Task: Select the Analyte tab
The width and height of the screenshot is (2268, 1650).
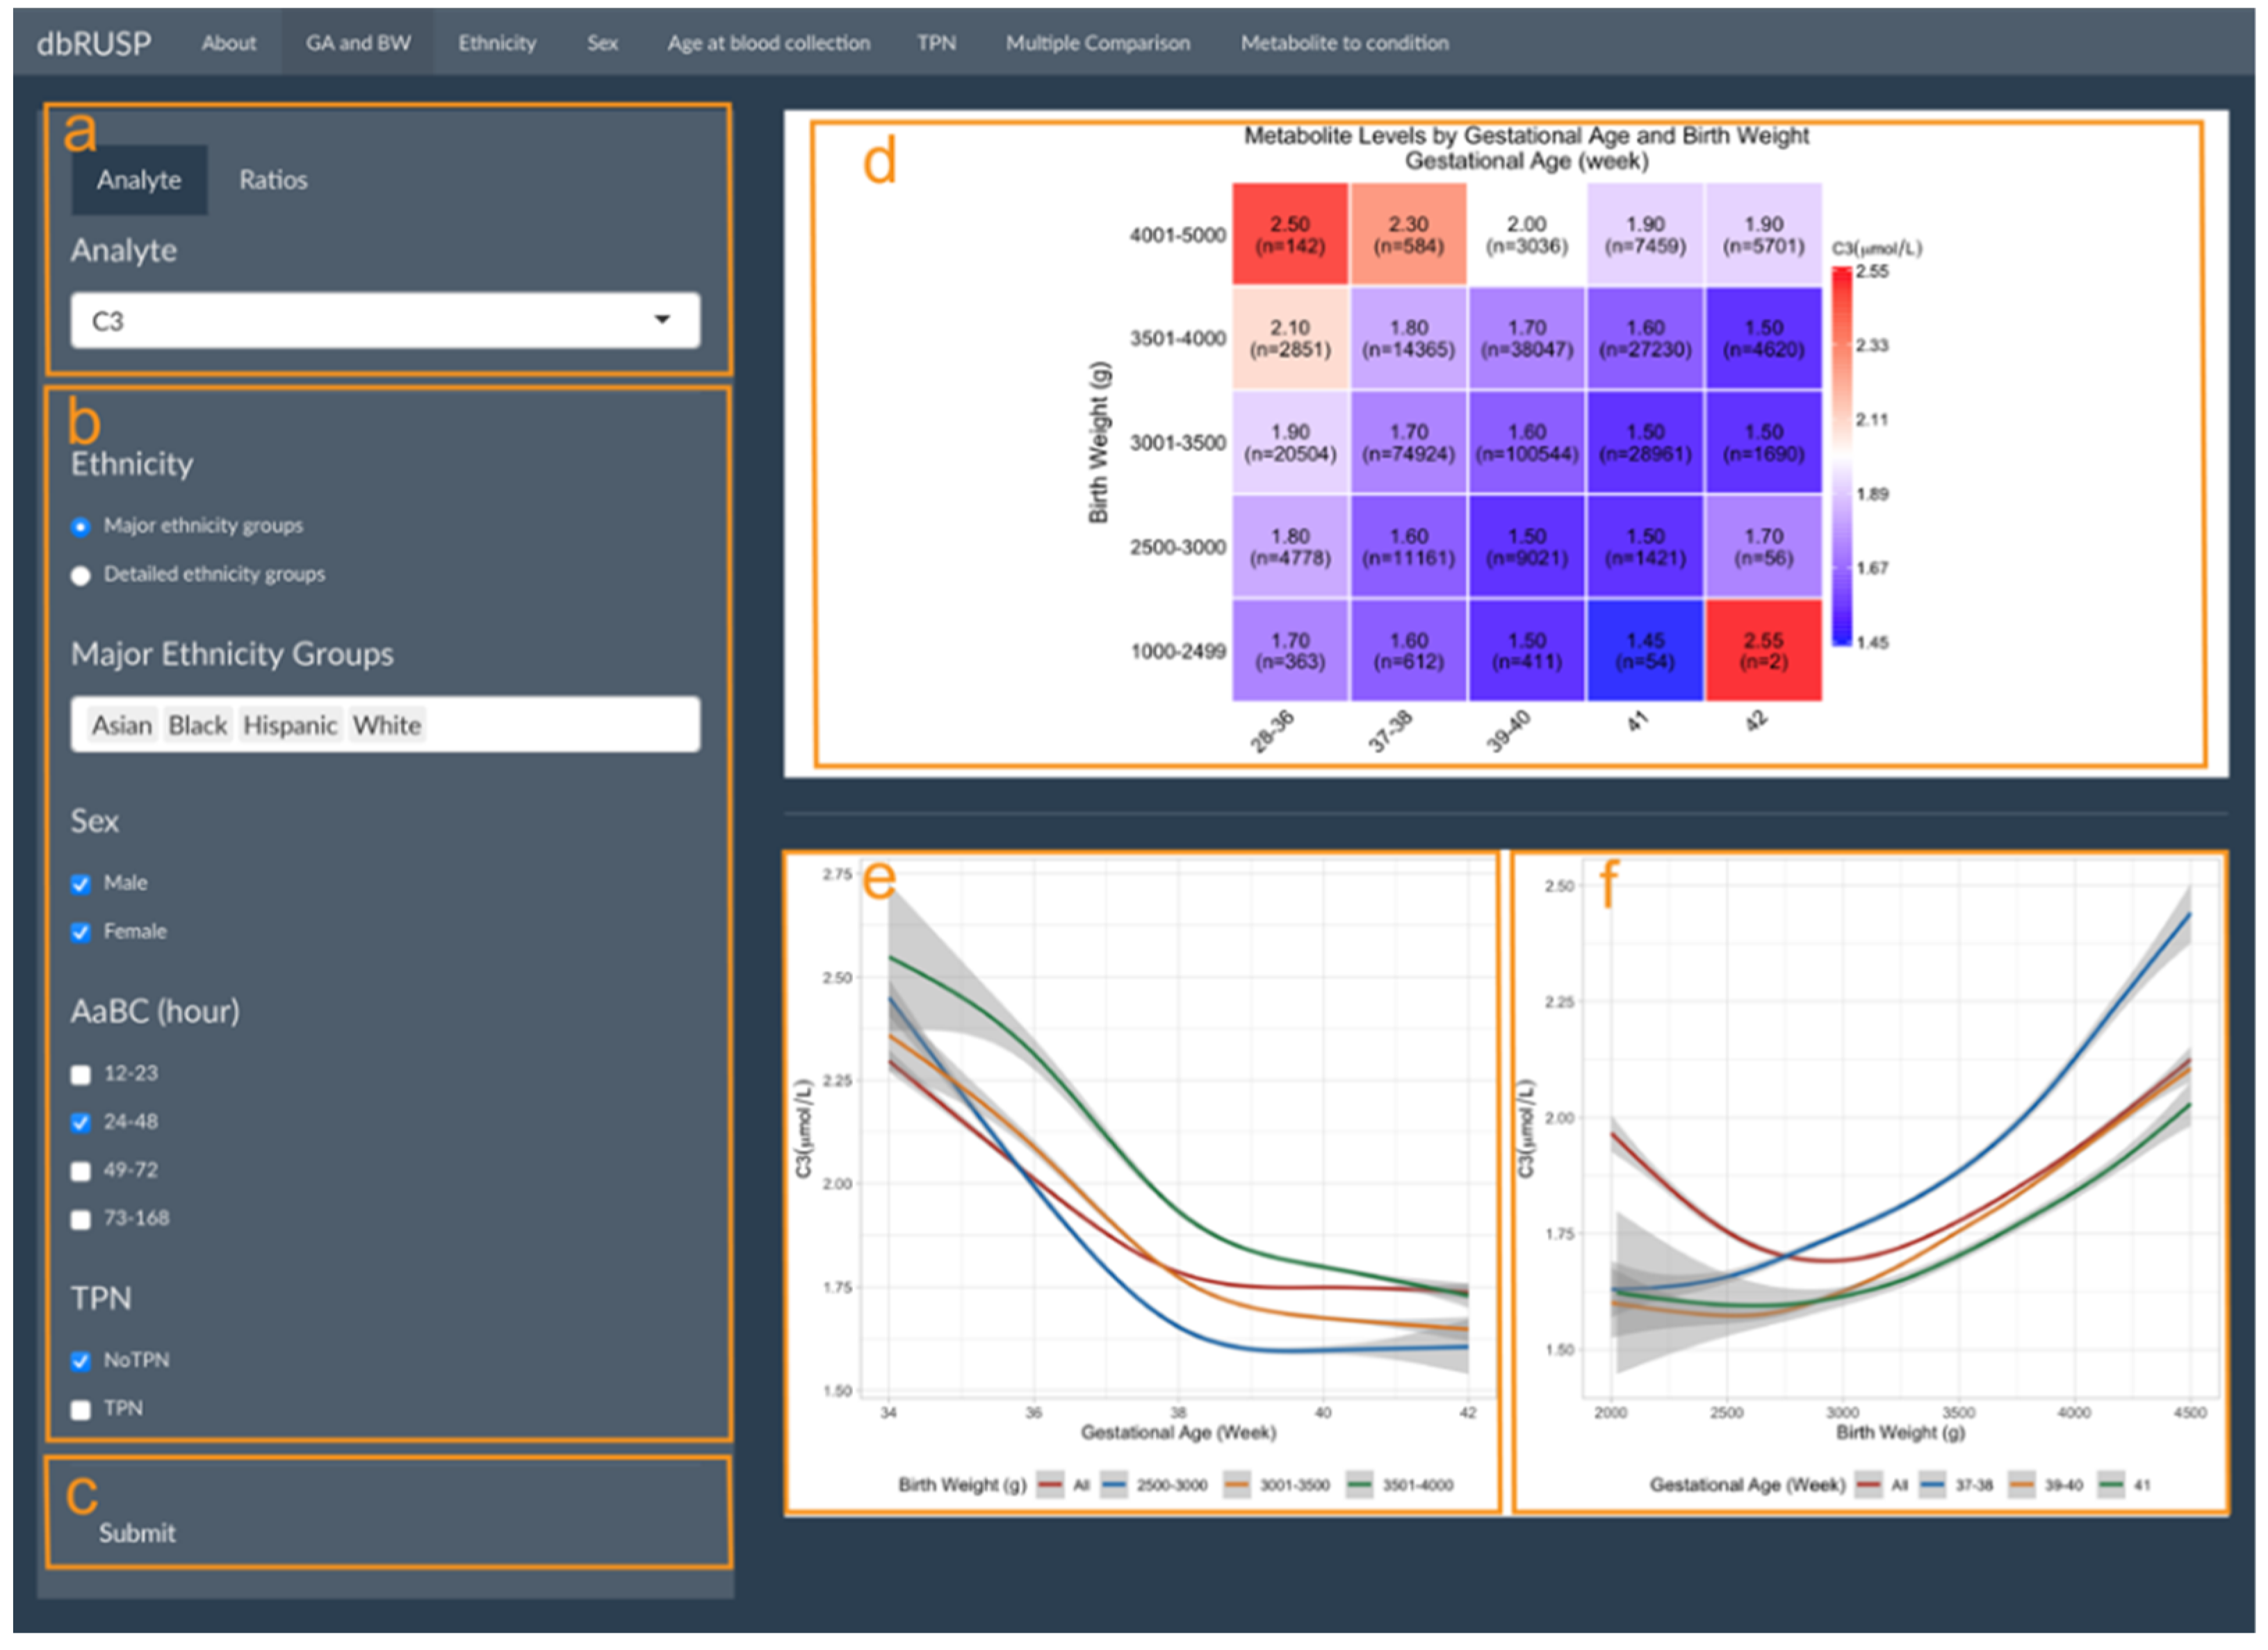Action: 139,180
